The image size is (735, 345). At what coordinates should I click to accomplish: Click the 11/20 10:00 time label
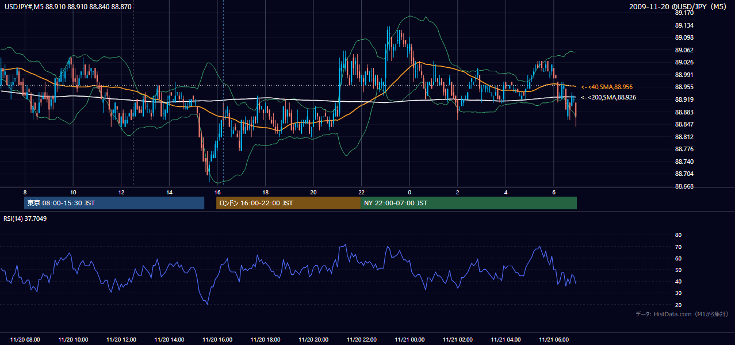tap(73, 340)
